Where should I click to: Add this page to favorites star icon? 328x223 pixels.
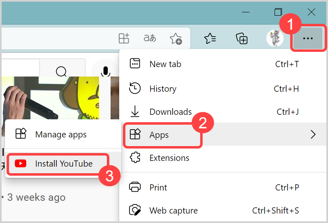[176, 39]
